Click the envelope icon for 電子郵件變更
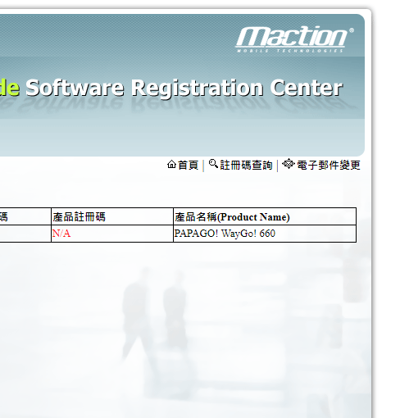The image size is (400, 418). click(289, 164)
